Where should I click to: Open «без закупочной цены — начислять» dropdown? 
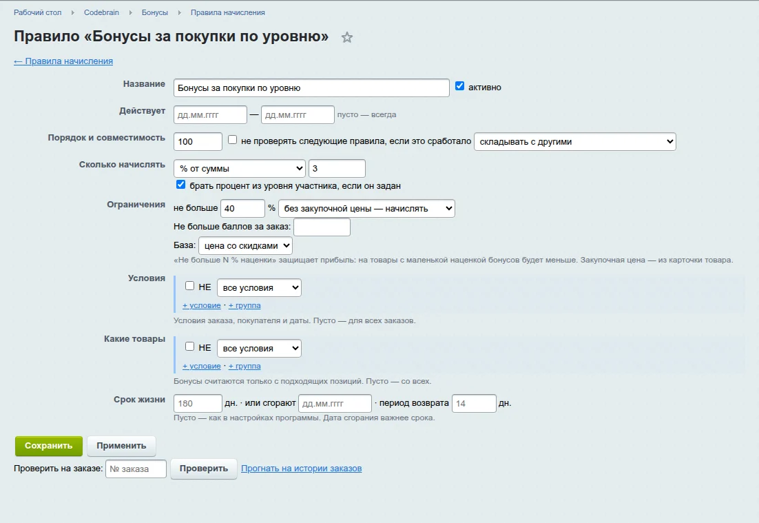coord(366,208)
